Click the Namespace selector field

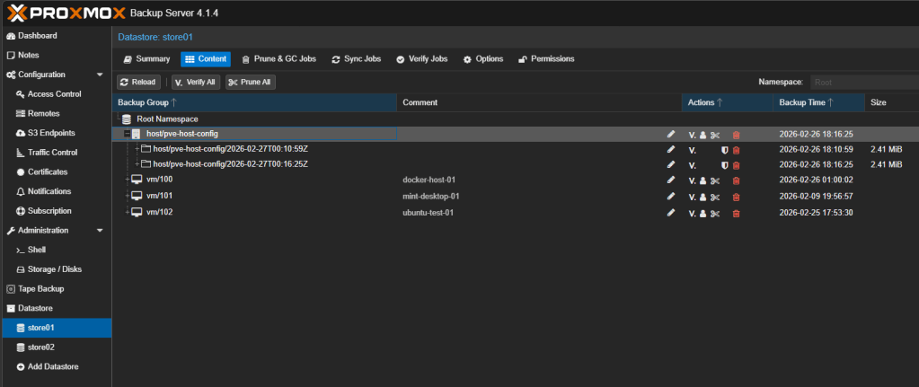(x=862, y=83)
